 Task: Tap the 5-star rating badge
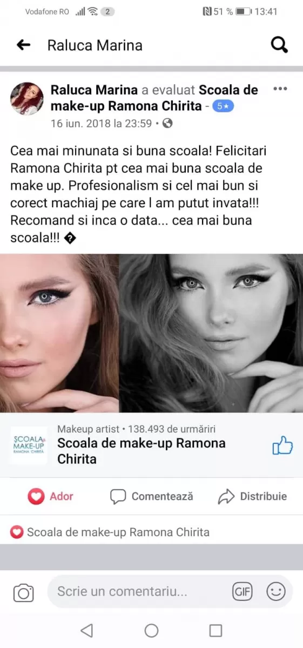point(223,106)
